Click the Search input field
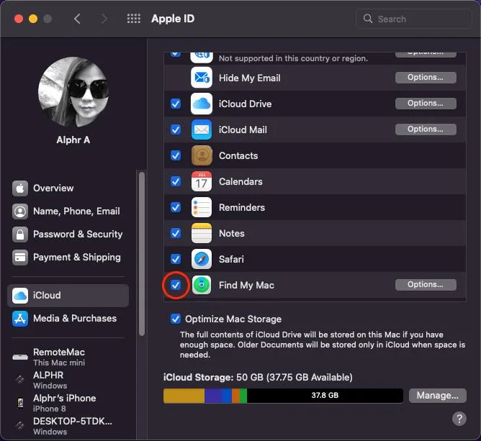The height and width of the screenshot is (441, 481). point(413,19)
